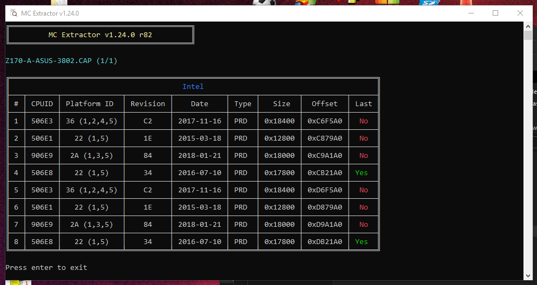Click CPUID '506E3' in row 1
The height and width of the screenshot is (285, 537).
click(42, 121)
